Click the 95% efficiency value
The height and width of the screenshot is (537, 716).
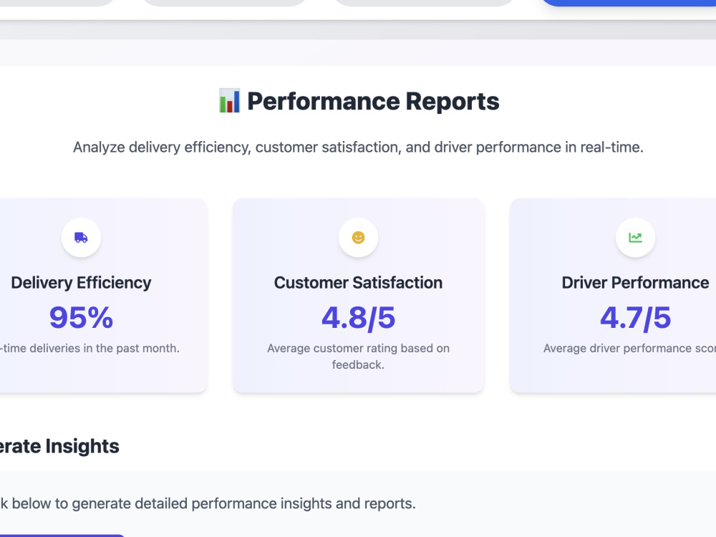[x=81, y=318]
